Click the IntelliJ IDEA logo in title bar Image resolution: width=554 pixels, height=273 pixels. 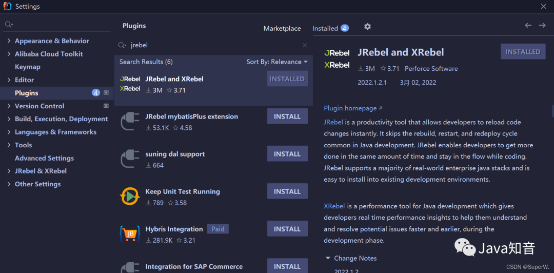tap(7, 6)
